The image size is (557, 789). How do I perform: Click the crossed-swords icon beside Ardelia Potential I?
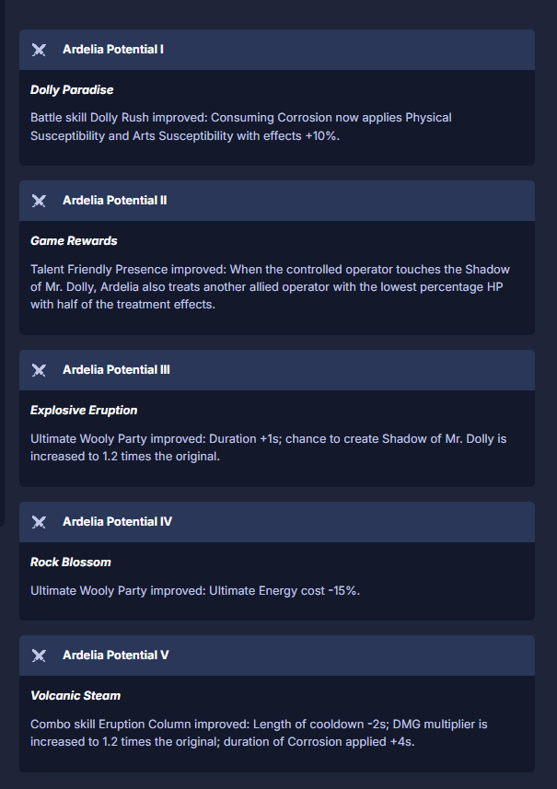tap(39, 50)
